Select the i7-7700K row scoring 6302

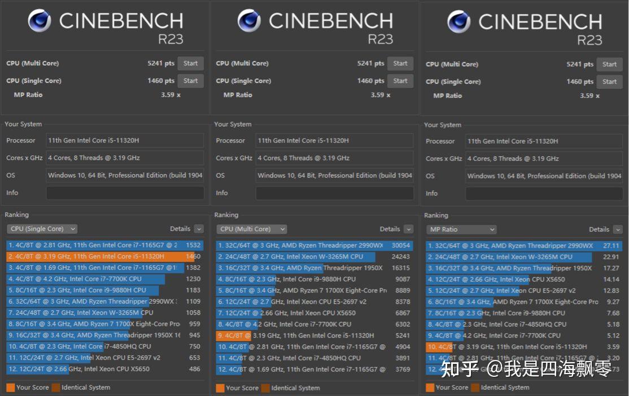314,324
